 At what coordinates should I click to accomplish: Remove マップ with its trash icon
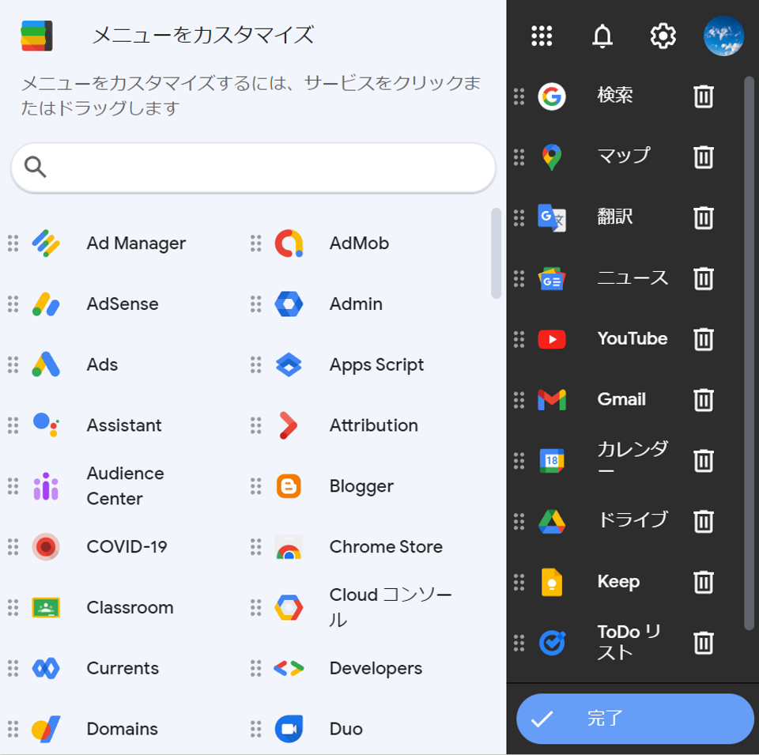704,157
